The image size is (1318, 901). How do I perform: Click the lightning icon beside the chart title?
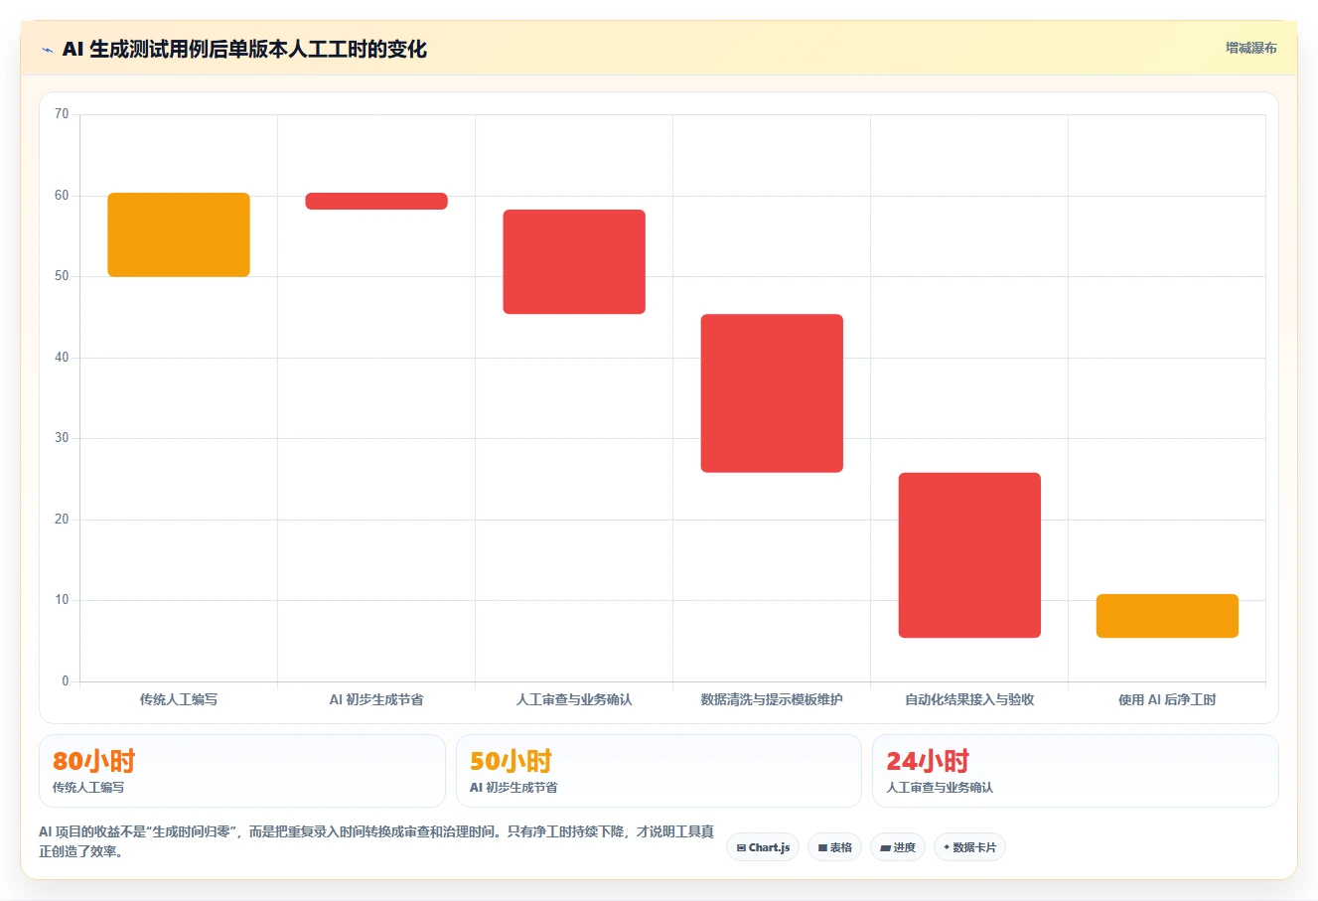47,50
